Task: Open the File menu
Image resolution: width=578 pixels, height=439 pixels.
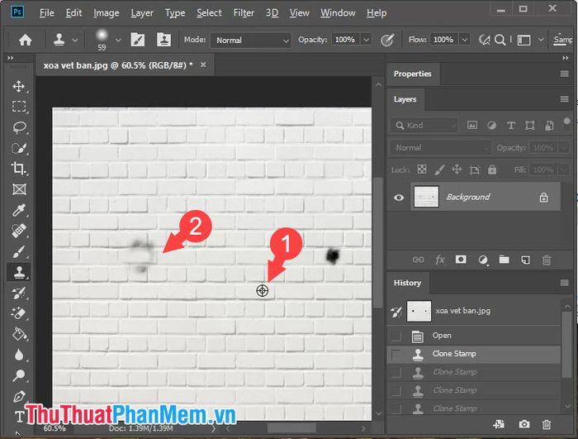Action: pos(47,13)
